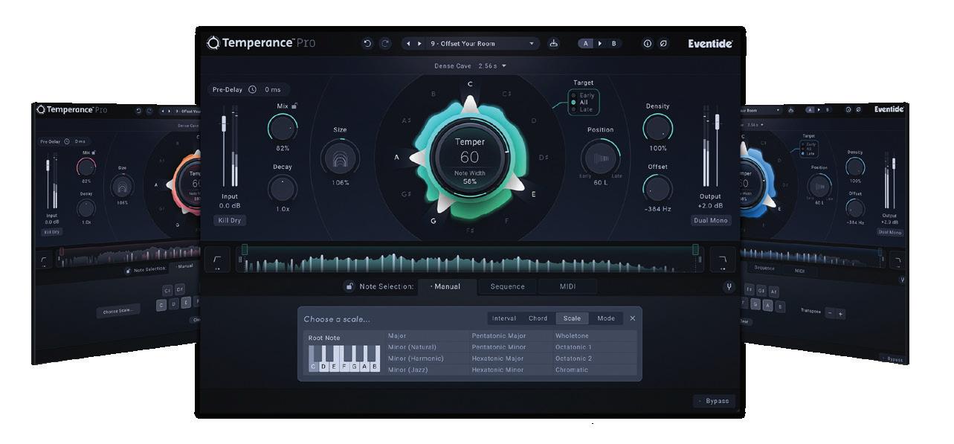Viewport: 954px width, 444px height.
Task: Click info icon in the right window
Action: click(848, 110)
